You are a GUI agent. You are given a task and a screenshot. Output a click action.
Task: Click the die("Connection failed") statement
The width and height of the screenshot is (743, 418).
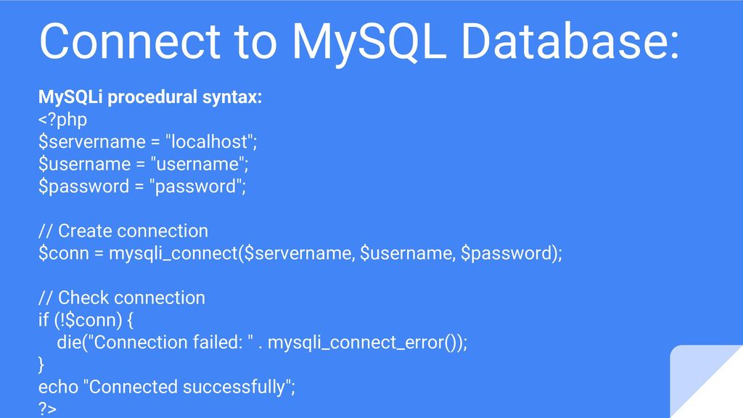tap(262, 343)
